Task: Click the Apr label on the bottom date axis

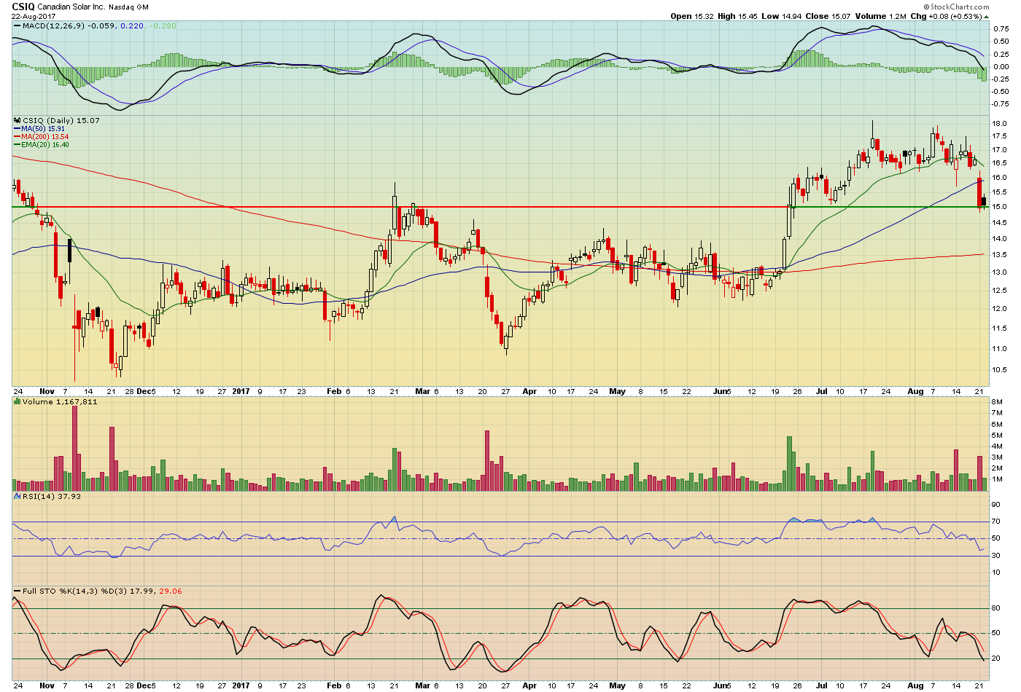Action: tap(529, 685)
